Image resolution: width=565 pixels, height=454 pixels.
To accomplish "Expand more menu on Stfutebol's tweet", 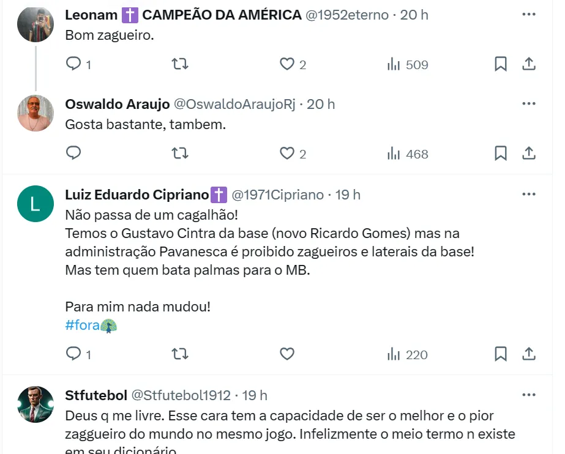I will tap(529, 395).
